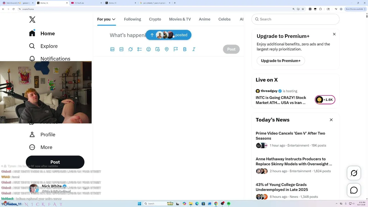Viewport: 368px width, 207px height.
Task: Toggle bold text formatting
Action: click(185, 49)
